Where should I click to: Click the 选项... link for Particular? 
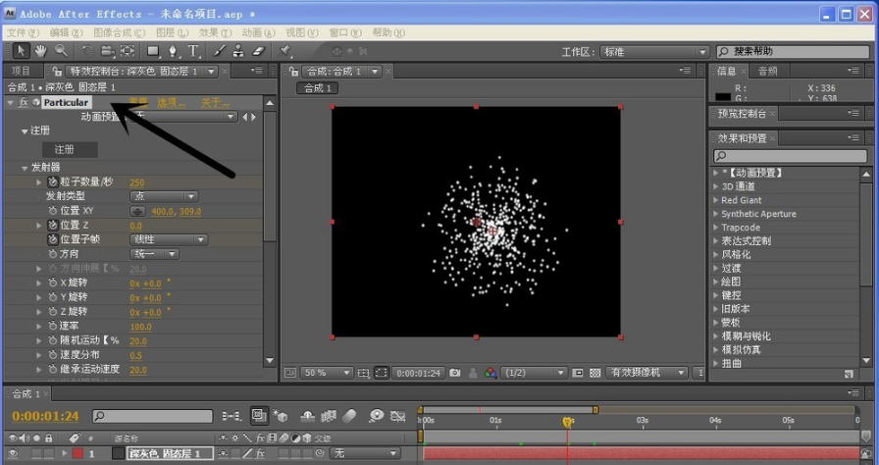tap(171, 102)
